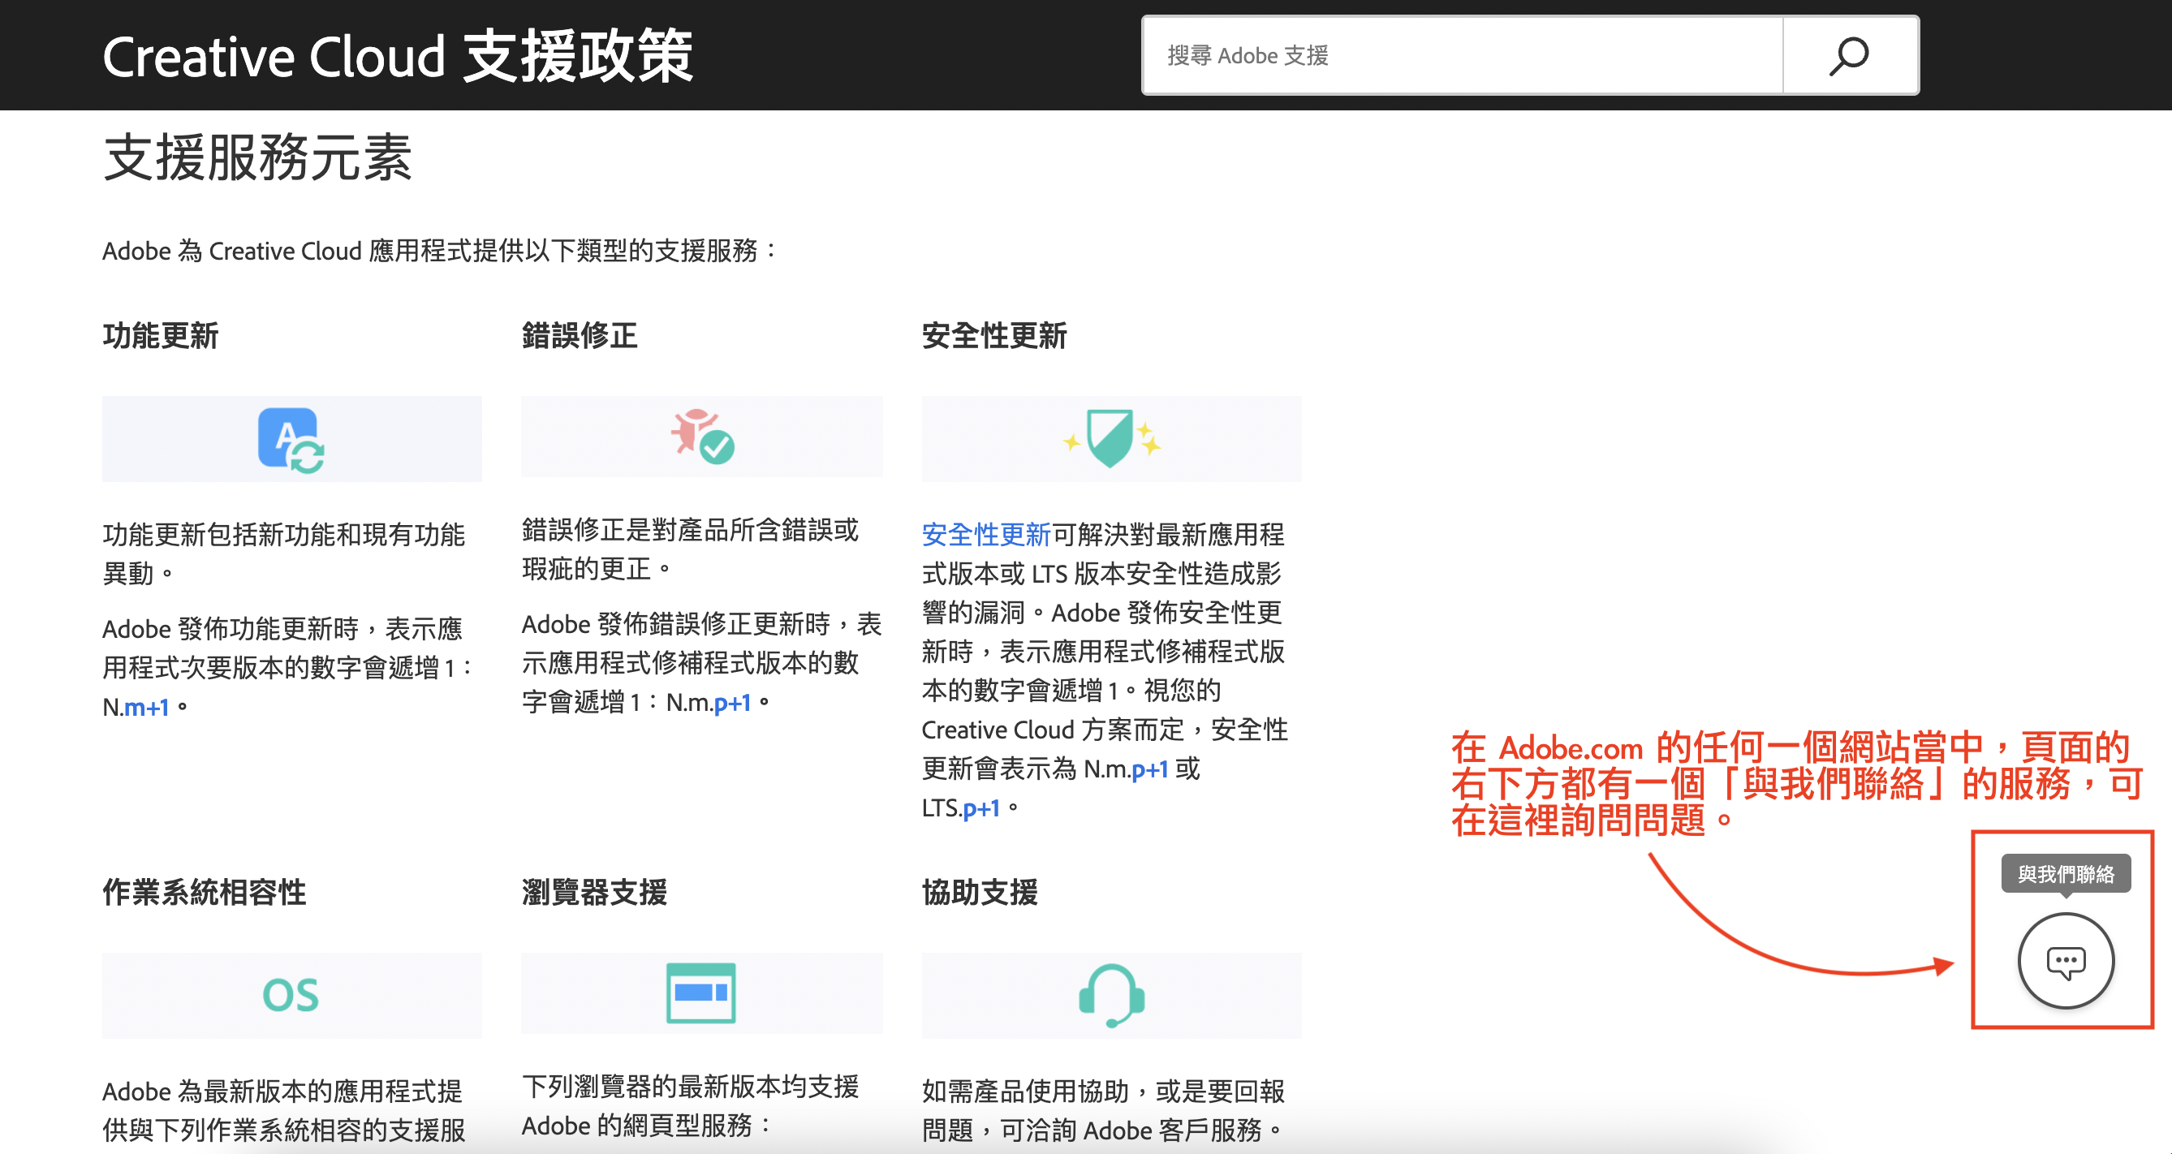Click the 功能更新 section heading

(x=160, y=335)
